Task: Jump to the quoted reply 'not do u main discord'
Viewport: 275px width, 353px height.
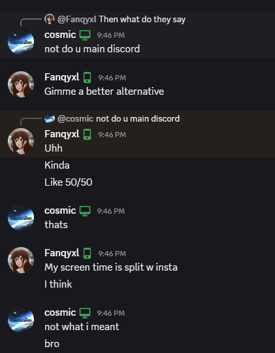Action: [x=138, y=118]
